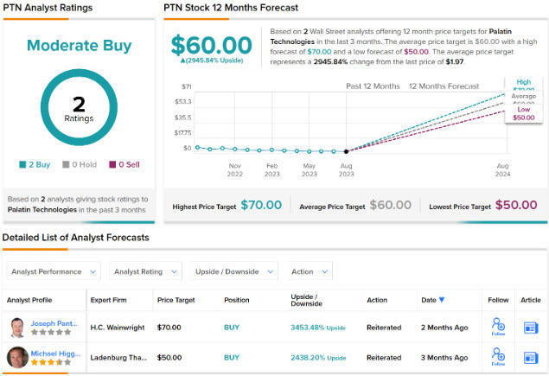Click BUY position in Ladenburg row
549x376 pixels.
(232, 358)
